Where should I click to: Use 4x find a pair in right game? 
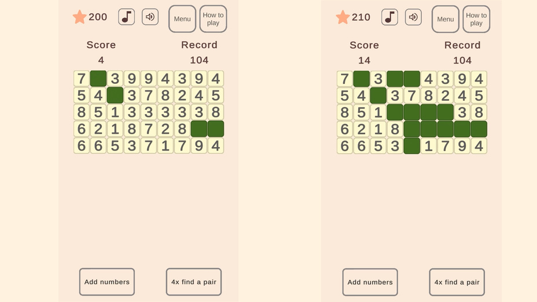coord(457,282)
